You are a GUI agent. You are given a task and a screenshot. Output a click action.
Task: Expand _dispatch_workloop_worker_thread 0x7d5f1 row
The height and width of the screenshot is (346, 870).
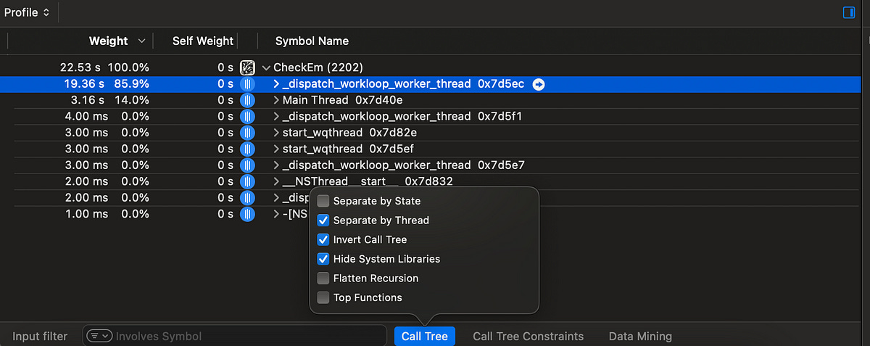[276, 116]
